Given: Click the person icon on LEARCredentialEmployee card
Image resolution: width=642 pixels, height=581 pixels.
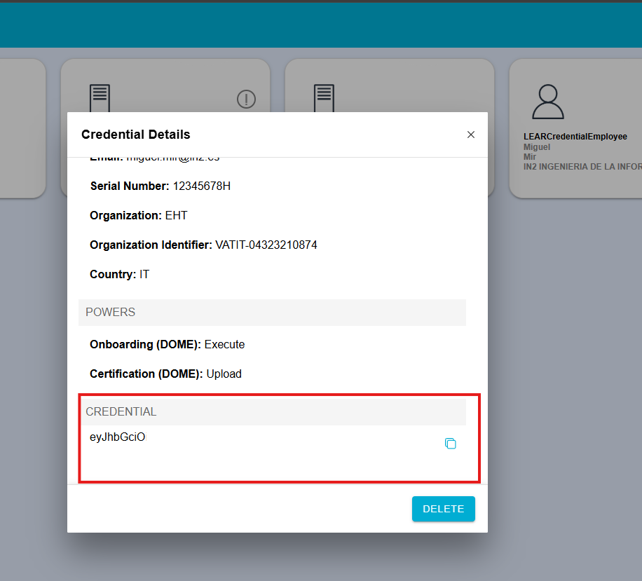Looking at the screenshot, I should (x=547, y=102).
